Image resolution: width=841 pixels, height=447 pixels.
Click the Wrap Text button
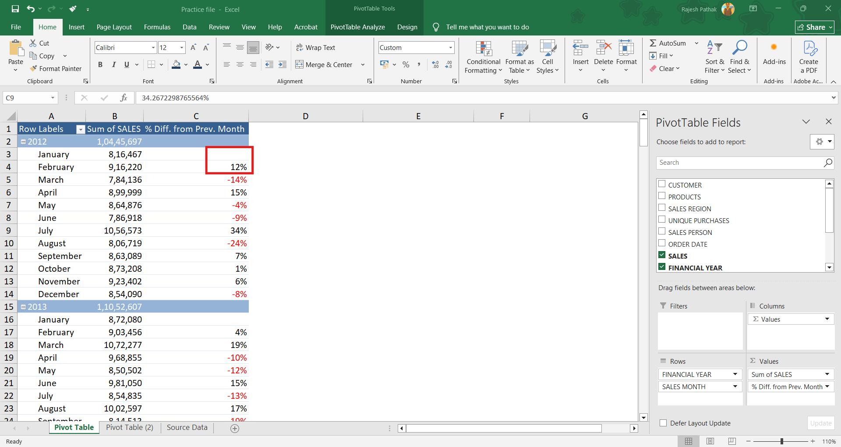(315, 47)
